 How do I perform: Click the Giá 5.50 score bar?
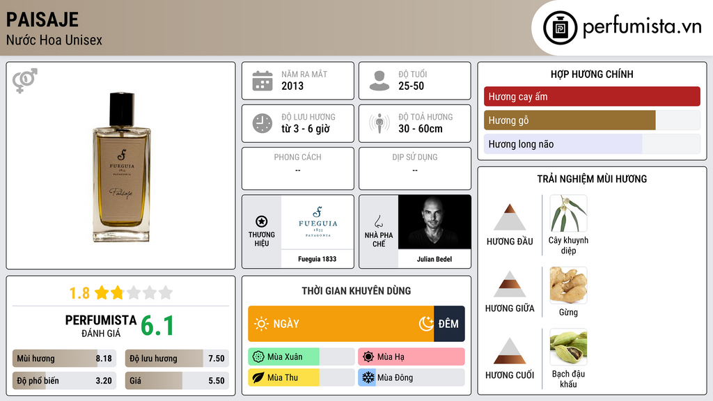(x=177, y=381)
